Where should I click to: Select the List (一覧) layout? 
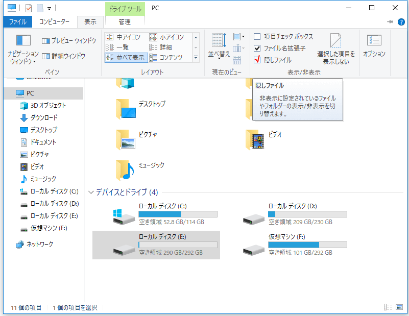[117, 47]
